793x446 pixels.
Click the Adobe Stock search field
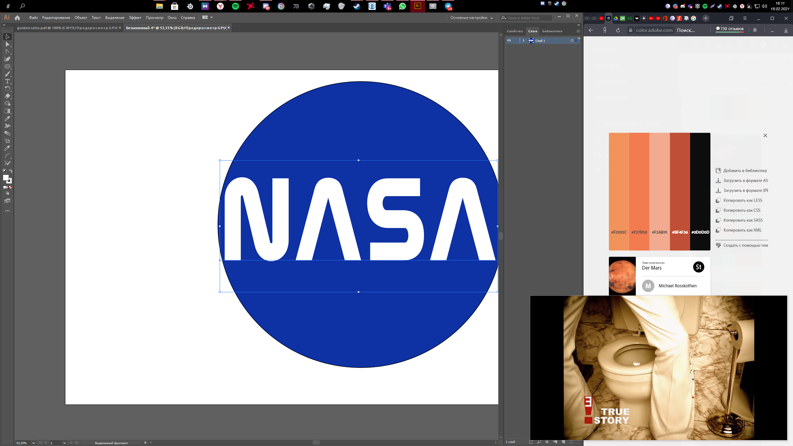(x=526, y=18)
